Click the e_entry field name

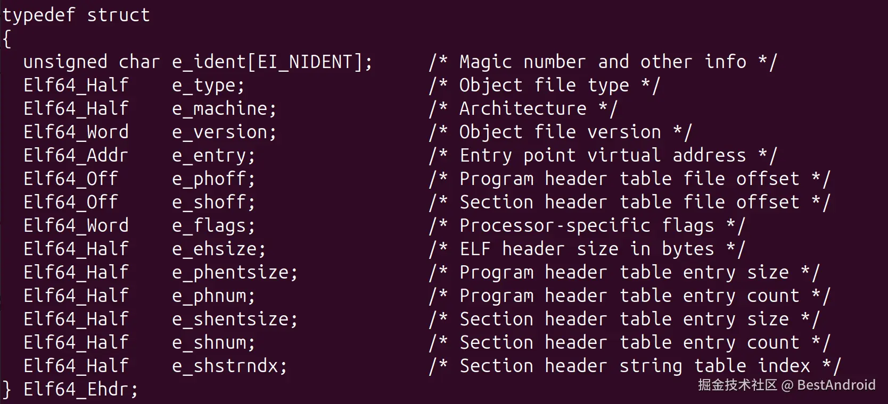[213, 156]
